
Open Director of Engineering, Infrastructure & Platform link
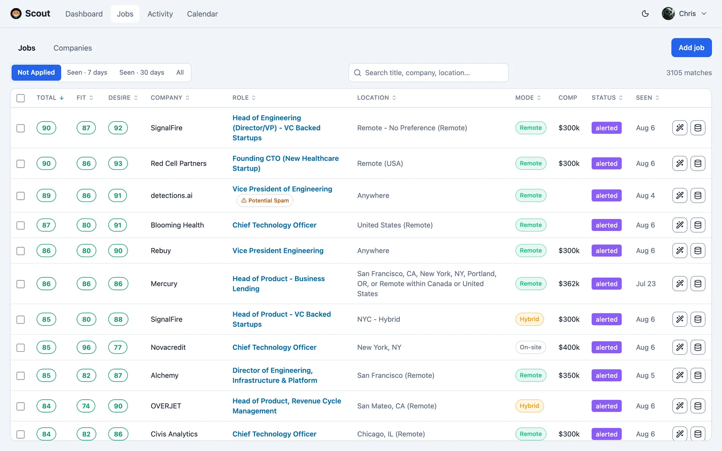[x=275, y=376]
